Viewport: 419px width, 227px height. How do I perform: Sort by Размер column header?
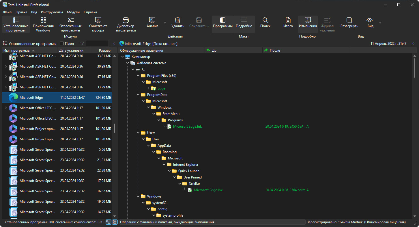click(x=102, y=50)
